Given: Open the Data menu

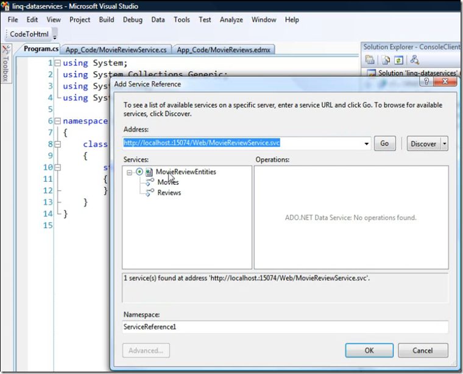Looking at the screenshot, I should point(158,19).
